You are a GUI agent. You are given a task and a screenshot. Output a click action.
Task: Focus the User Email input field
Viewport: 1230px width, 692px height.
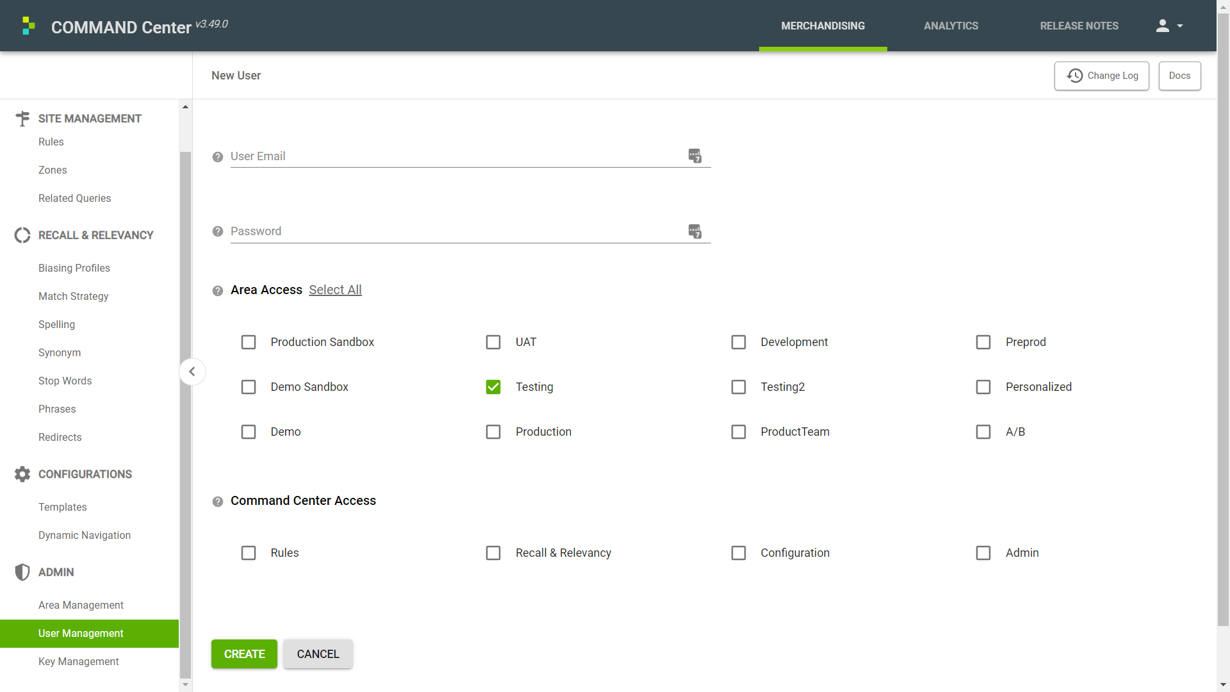pyautogui.click(x=471, y=156)
